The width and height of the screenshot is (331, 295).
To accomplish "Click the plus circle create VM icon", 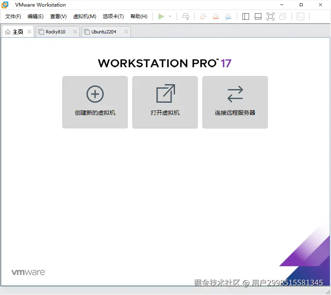I will 95,94.
